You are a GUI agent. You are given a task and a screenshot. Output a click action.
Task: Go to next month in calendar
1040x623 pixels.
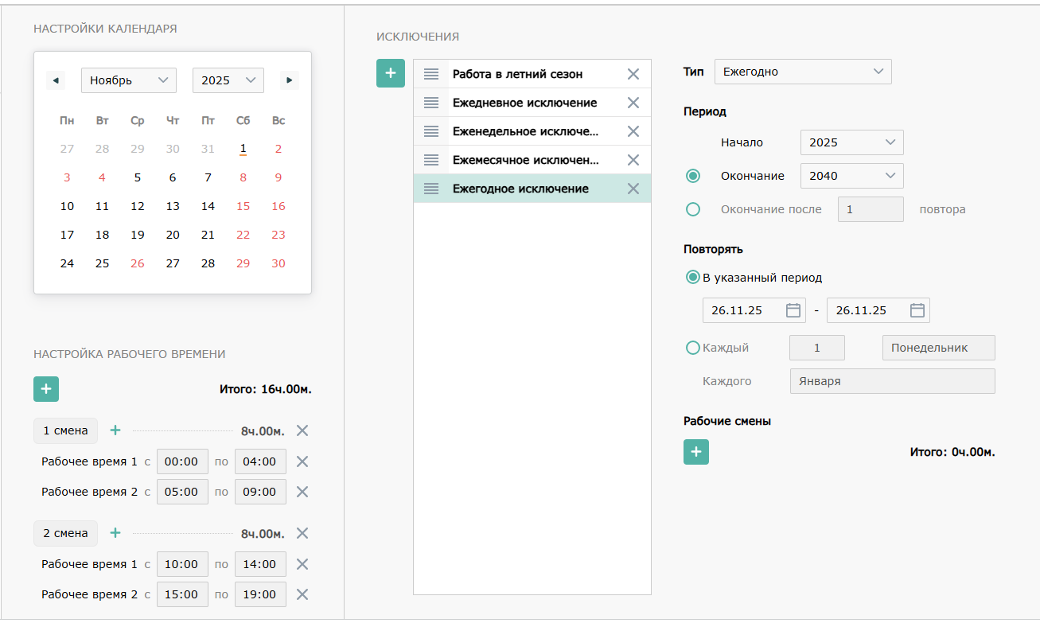290,80
